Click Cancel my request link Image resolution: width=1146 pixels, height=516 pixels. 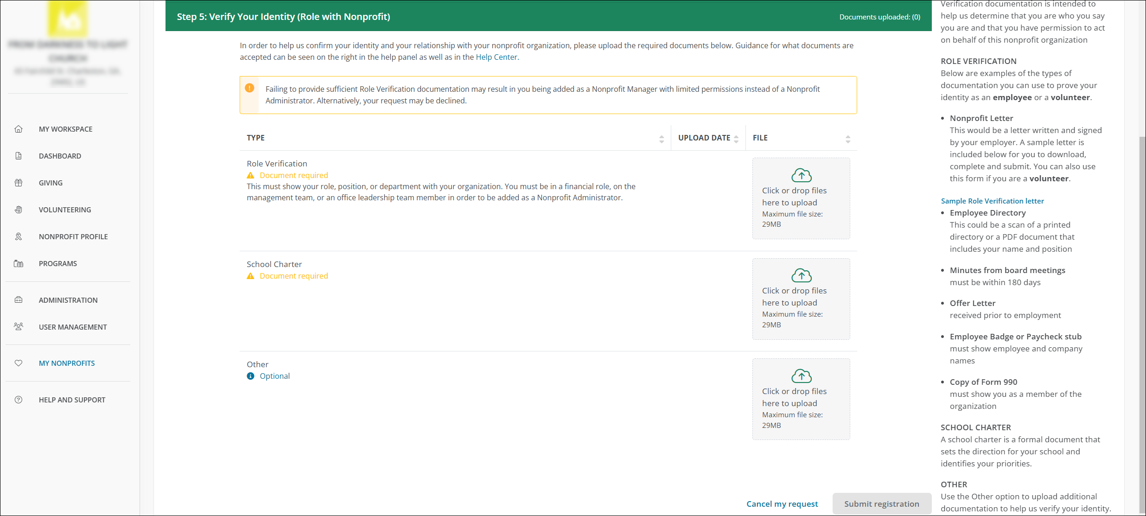pyautogui.click(x=782, y=504)
